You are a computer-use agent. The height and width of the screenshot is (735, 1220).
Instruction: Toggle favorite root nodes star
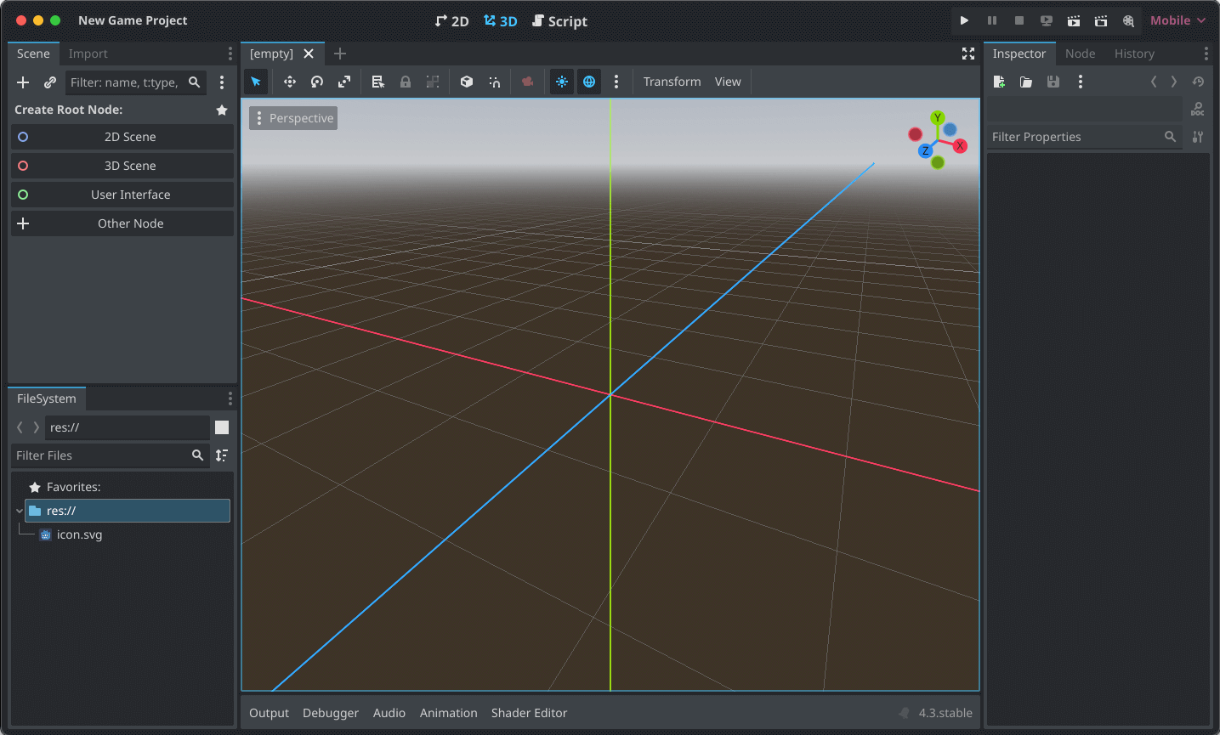click(222, 110)
